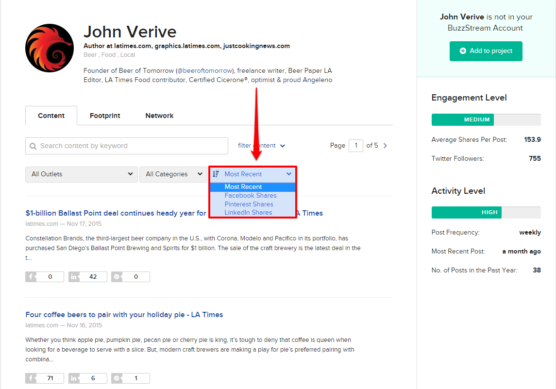The width and height of the screenshot is (556, 389).
Task: Click the Facebook share icon on the coffee beers article
Action: pos(32,378)
